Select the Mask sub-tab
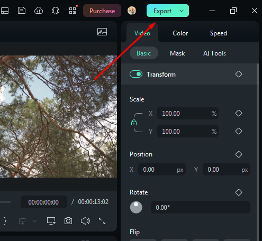The image size is (262, 241). pyautogui.click(x=177, y=53)
